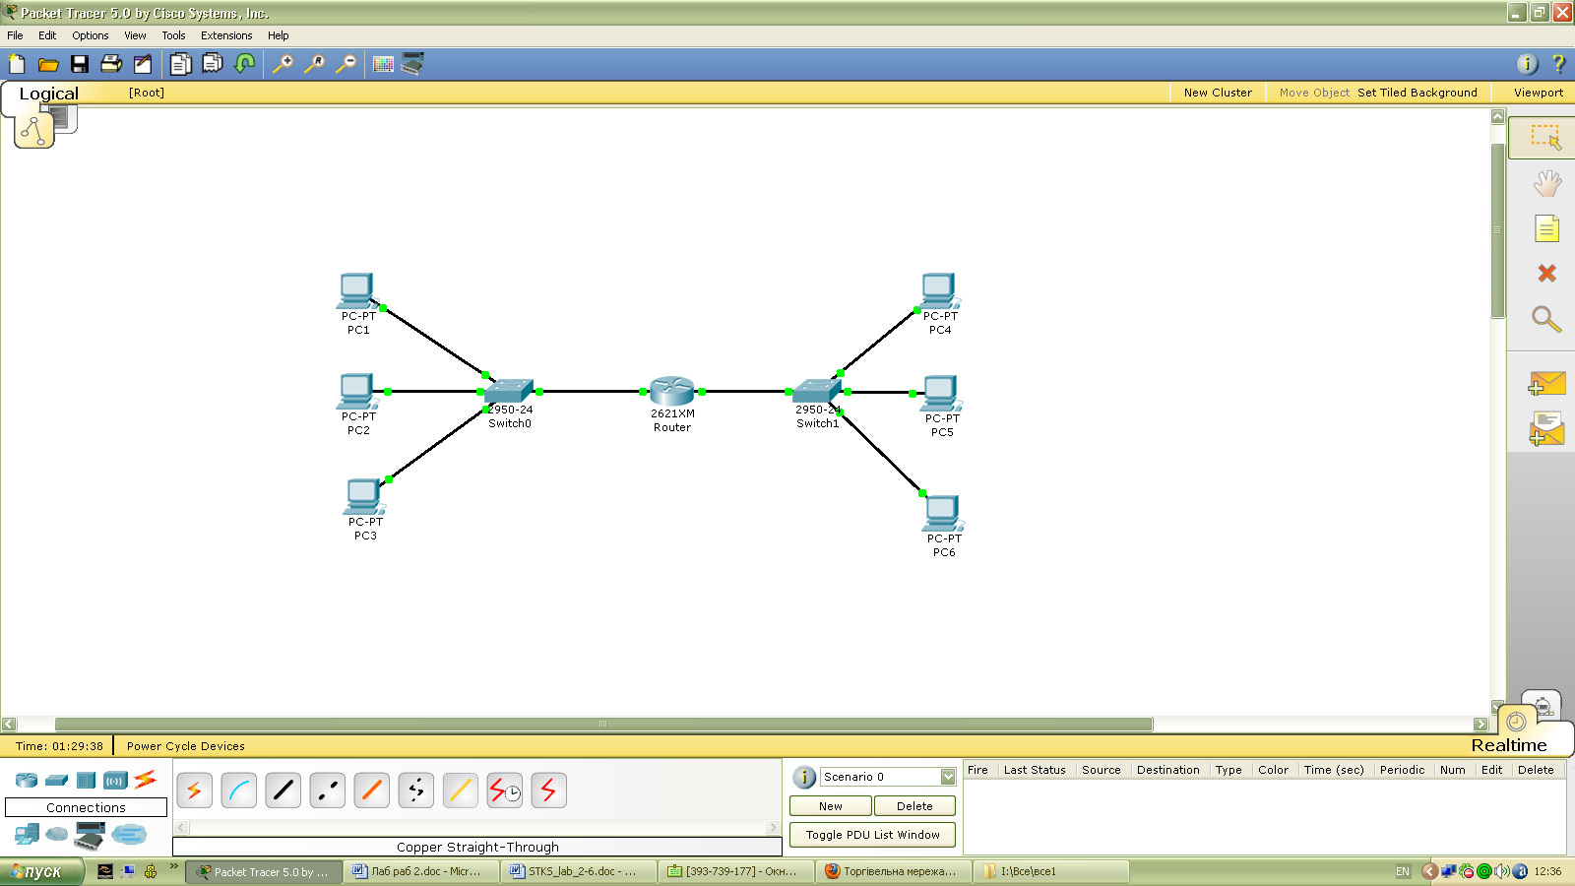1575x886 pixels.
Task: Zoom in with the plus magnifier
Action: click(283, 65)
